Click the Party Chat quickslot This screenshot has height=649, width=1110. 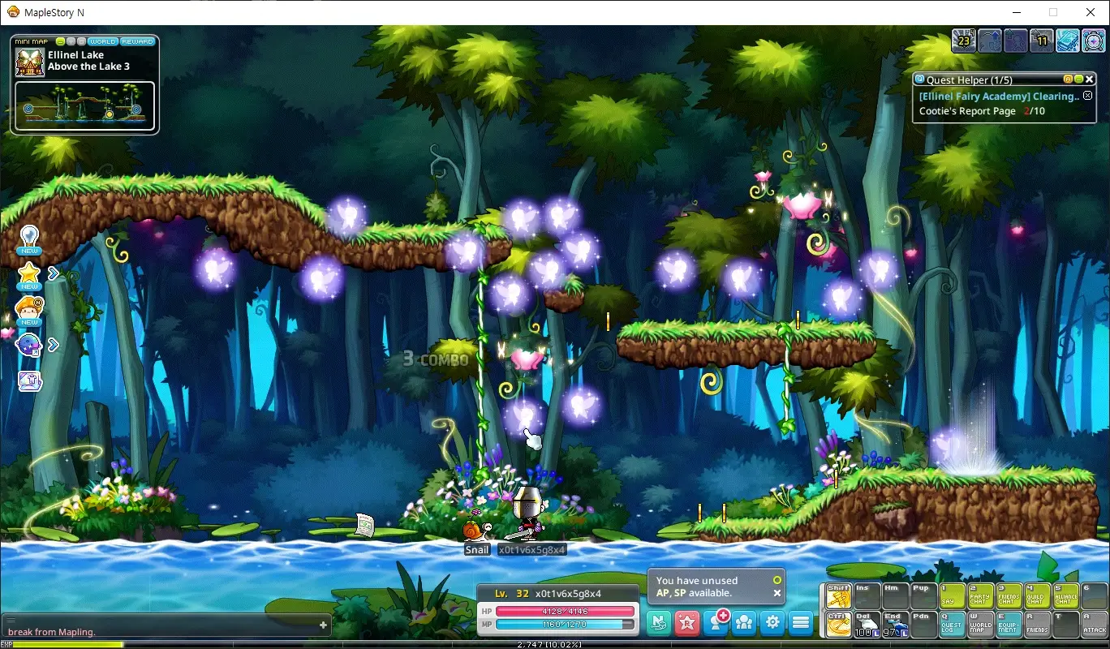[981, 596]
